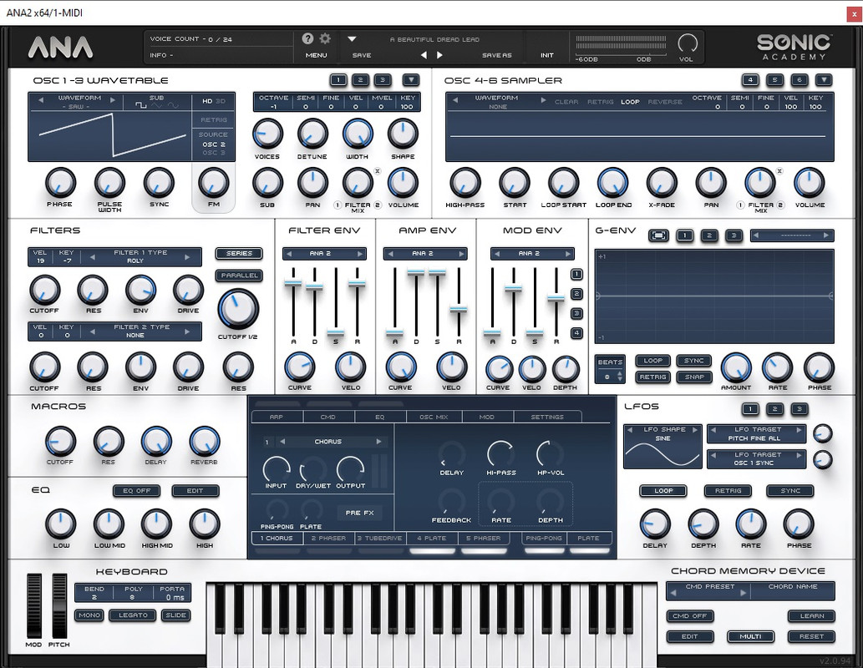The height and width of the screenshot is (668, 863).
Task: Toggle RETRIG in wavetable oscillator
Action: (x=214, y=119)
